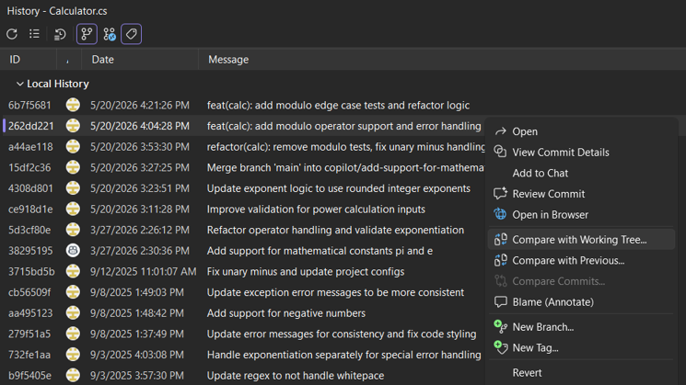The width and height of the screenshot is (686, 385).
Task: Select New Tag menu entry
Action: 581,348
